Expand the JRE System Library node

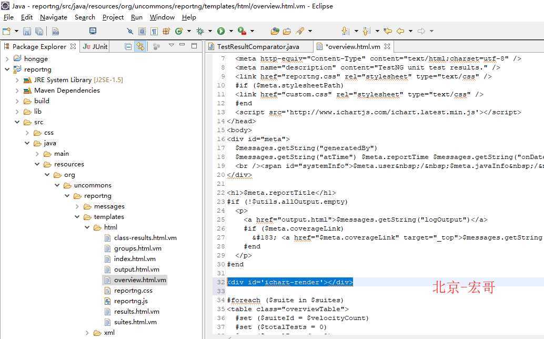(x=17, y=80)
